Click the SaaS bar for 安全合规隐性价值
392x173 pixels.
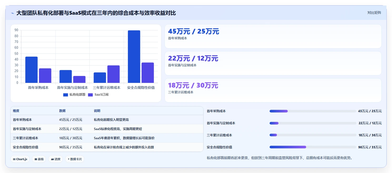tap(148, 73)
